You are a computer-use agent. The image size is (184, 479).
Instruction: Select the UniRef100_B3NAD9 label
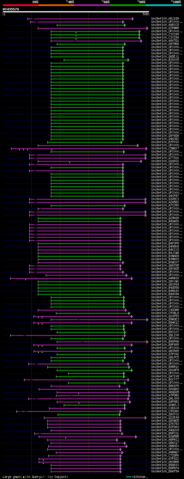pyautogui.click(x=165, y=256)
